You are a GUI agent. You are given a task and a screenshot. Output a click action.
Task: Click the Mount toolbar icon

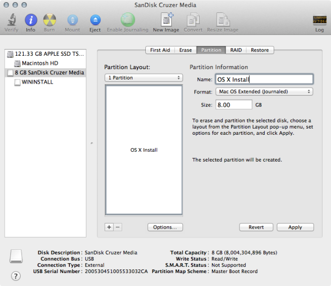click(x=72, y=20)
